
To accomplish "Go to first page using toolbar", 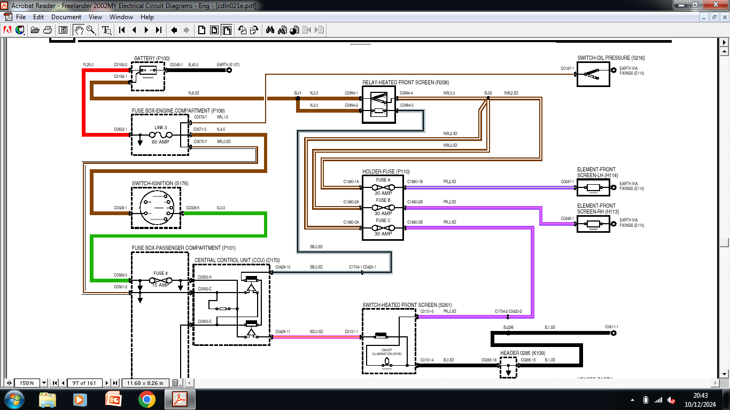I will (122, 30).
